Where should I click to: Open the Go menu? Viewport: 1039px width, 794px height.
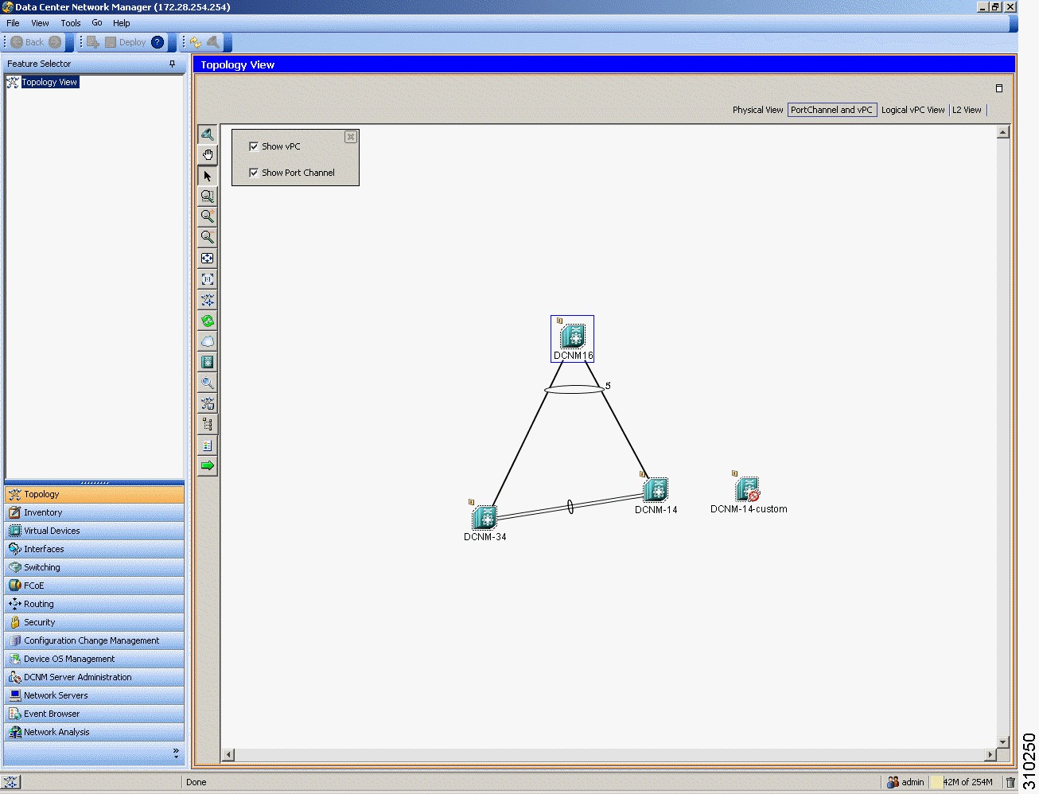pyautogui.click(x=97, y=23)
